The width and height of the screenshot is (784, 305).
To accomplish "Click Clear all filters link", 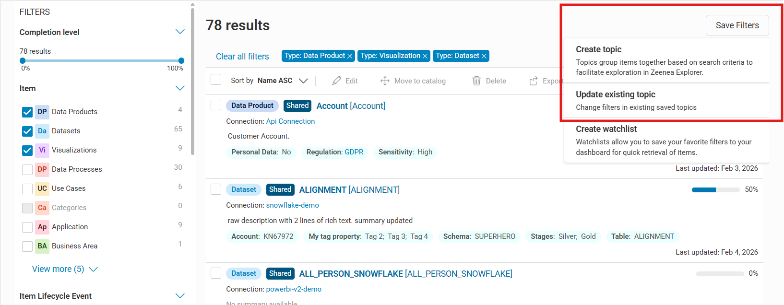I will (242, 57).
